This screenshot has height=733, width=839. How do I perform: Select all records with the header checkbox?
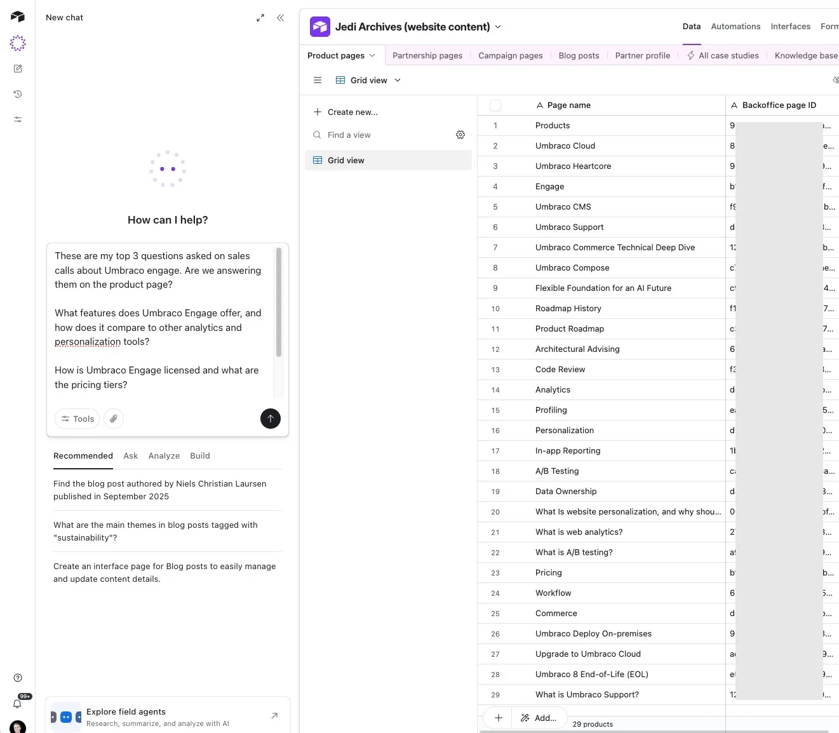[495, 105]
